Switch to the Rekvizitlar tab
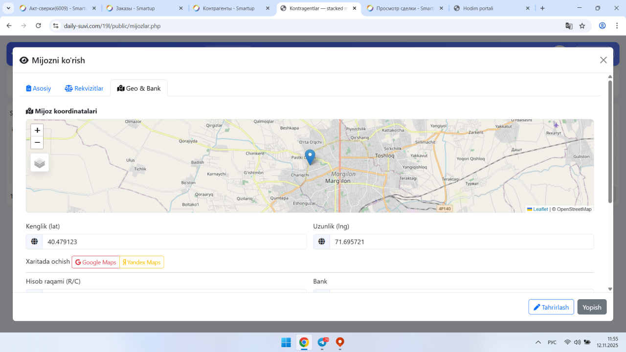Screen dimensions: 626x352 [84, 88]
